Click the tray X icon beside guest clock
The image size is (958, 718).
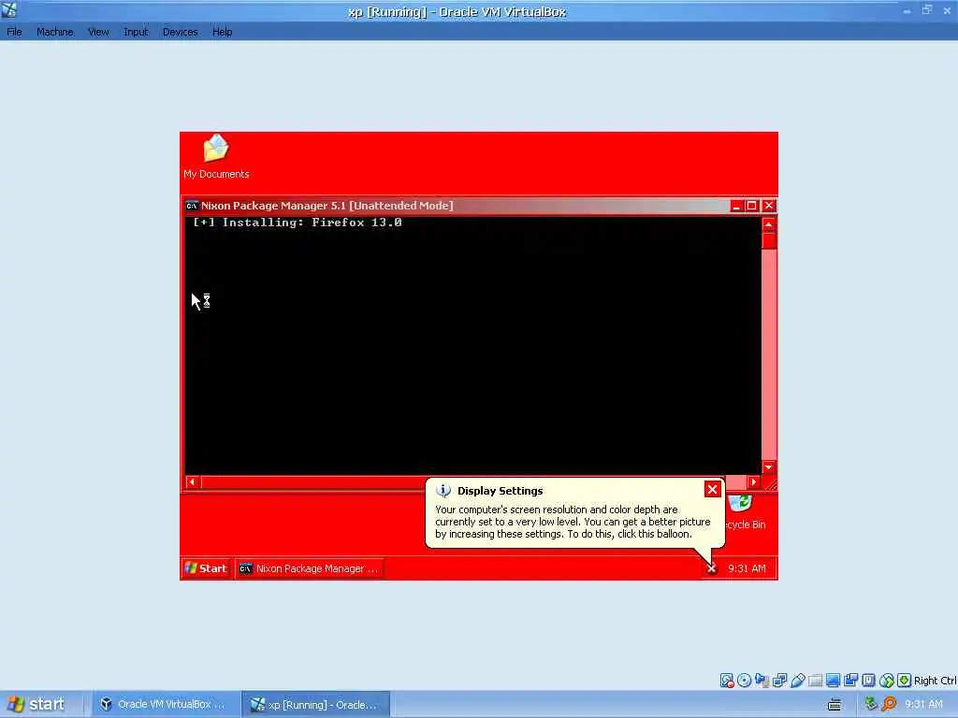(711, 568)
